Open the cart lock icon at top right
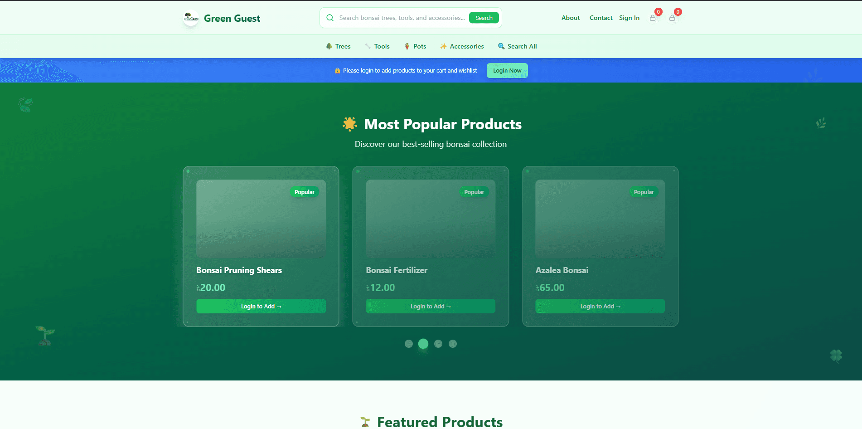862x429 pixels. click(x=672, y=18)
